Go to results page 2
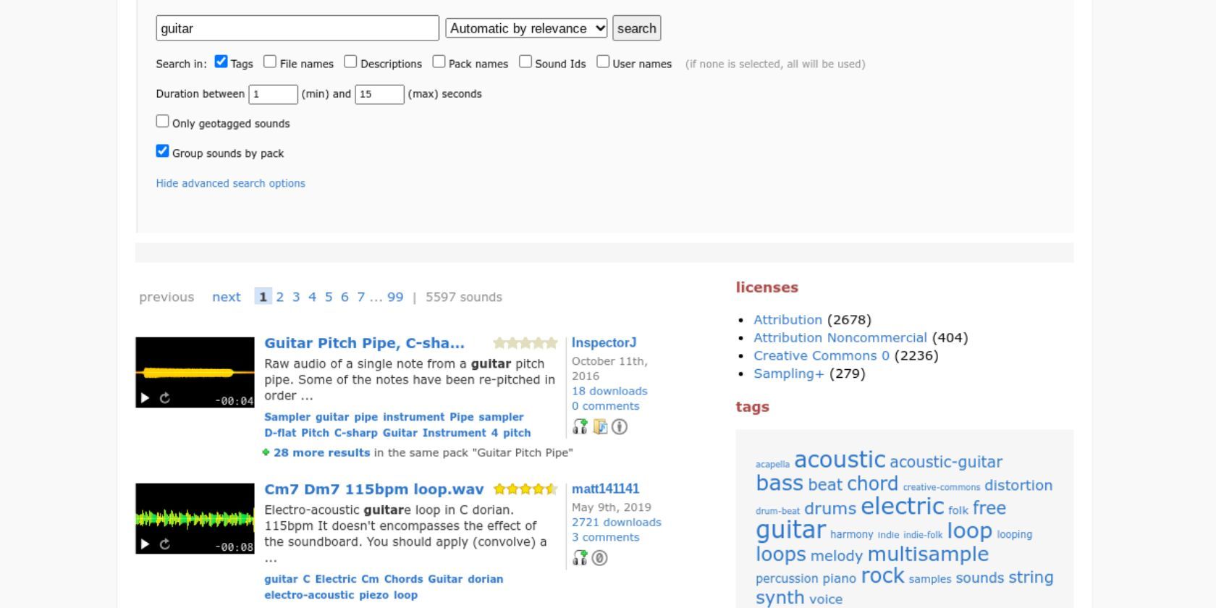This screenshot has height=608, width=1216. pyautogui.click(x=280, y=297)
